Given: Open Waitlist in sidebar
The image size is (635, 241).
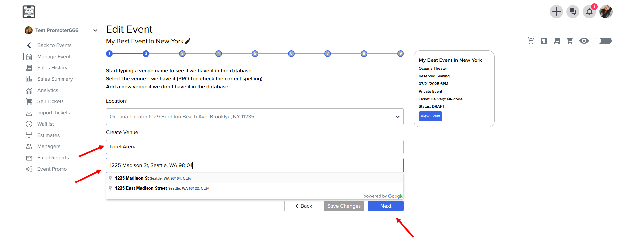Looking at the screenshot, I should 45,124.
